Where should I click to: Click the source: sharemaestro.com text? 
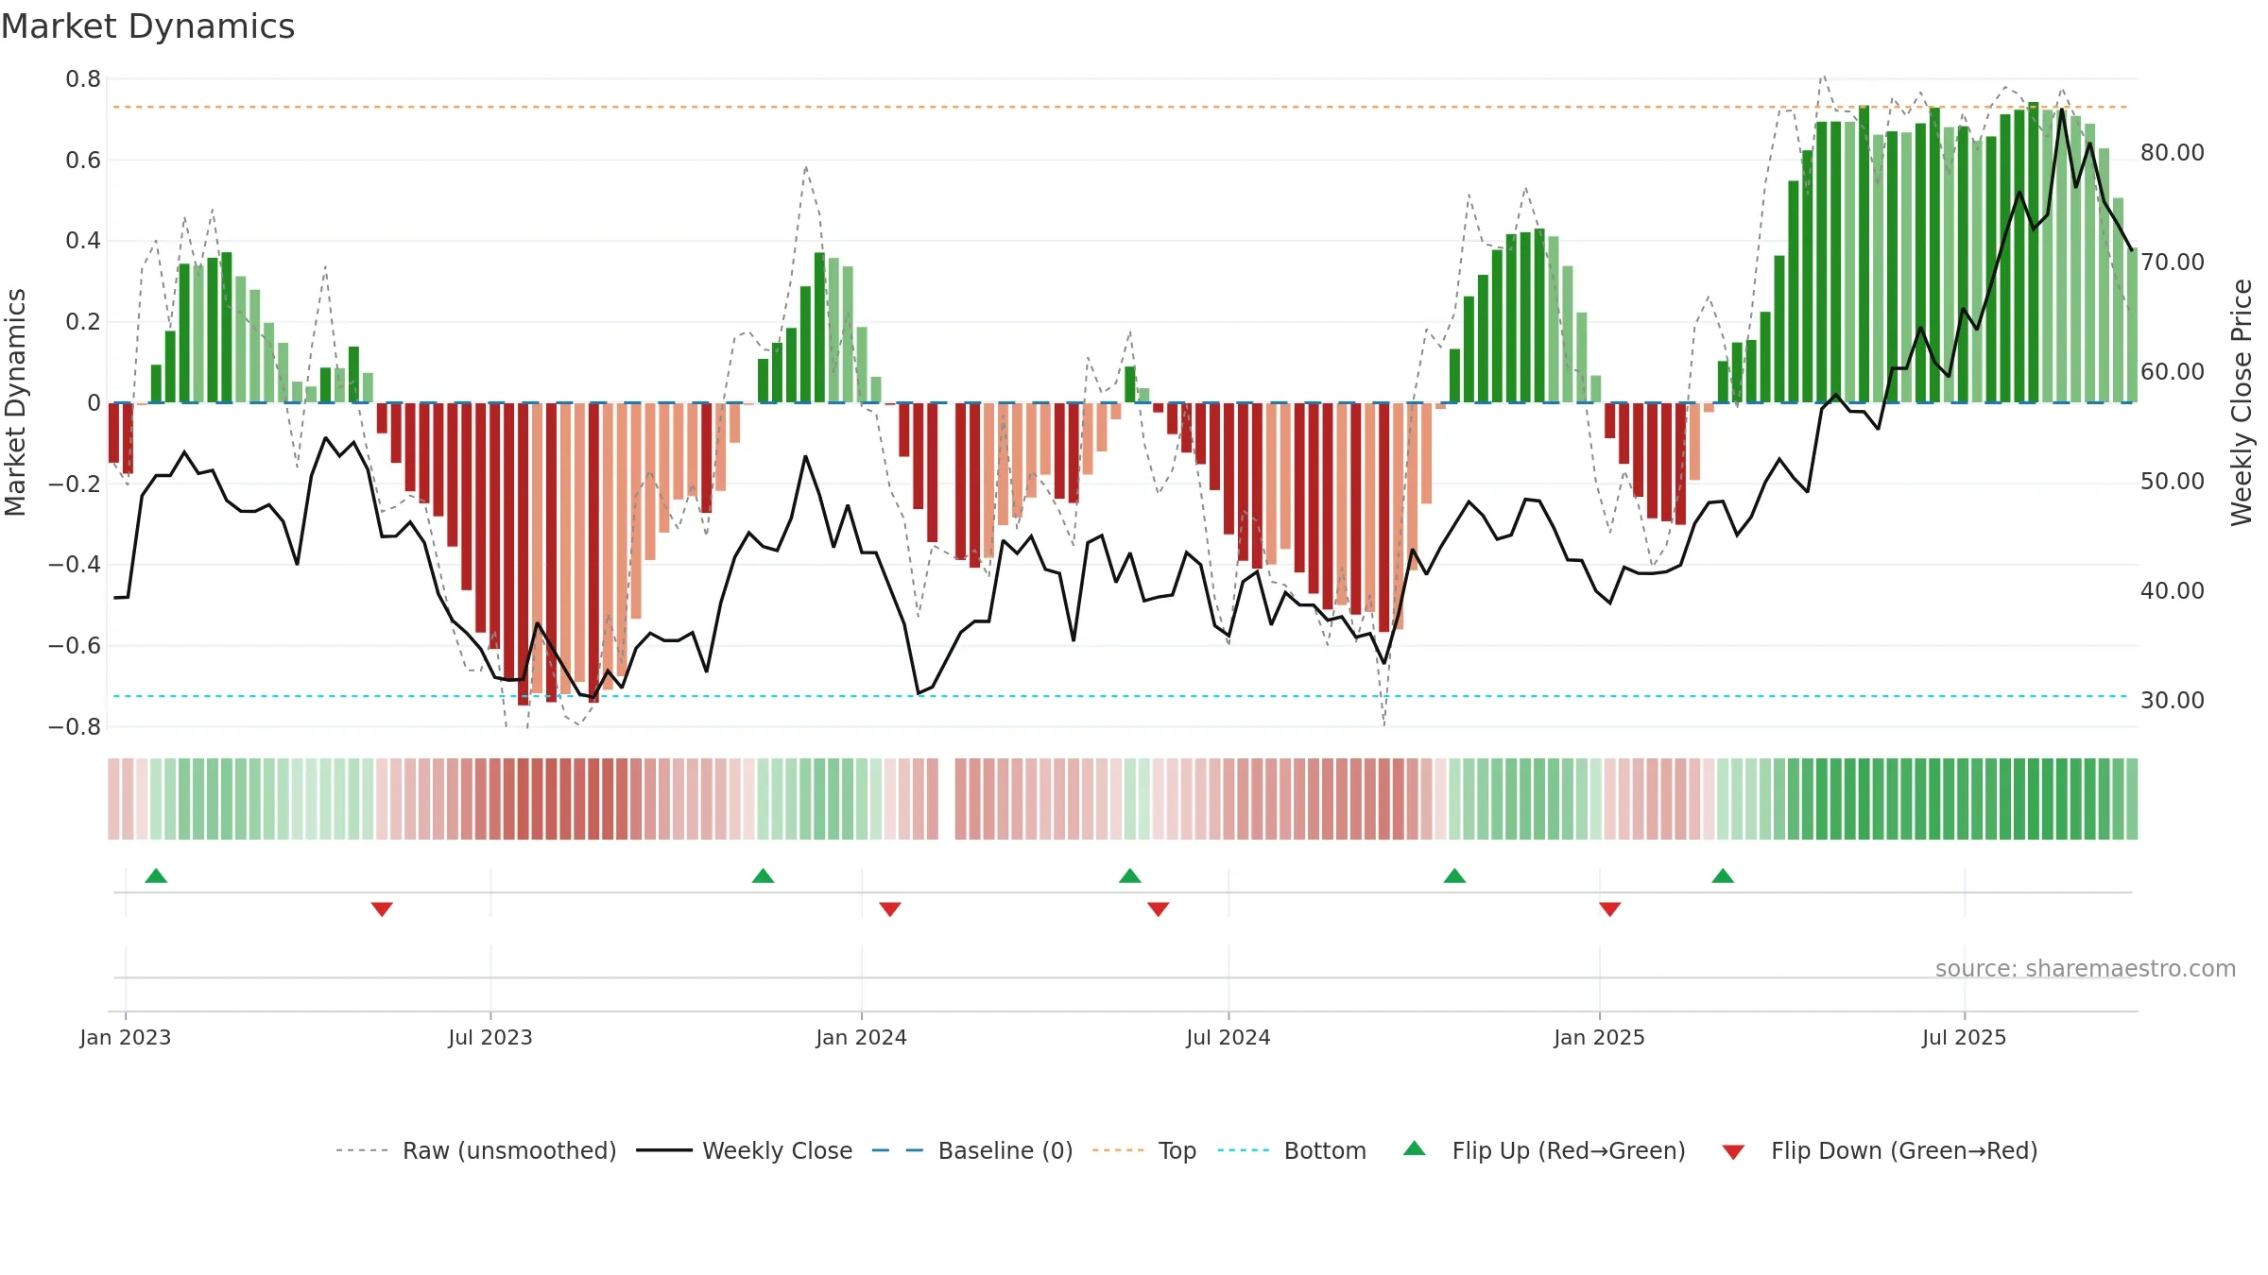pos(2086,969)
